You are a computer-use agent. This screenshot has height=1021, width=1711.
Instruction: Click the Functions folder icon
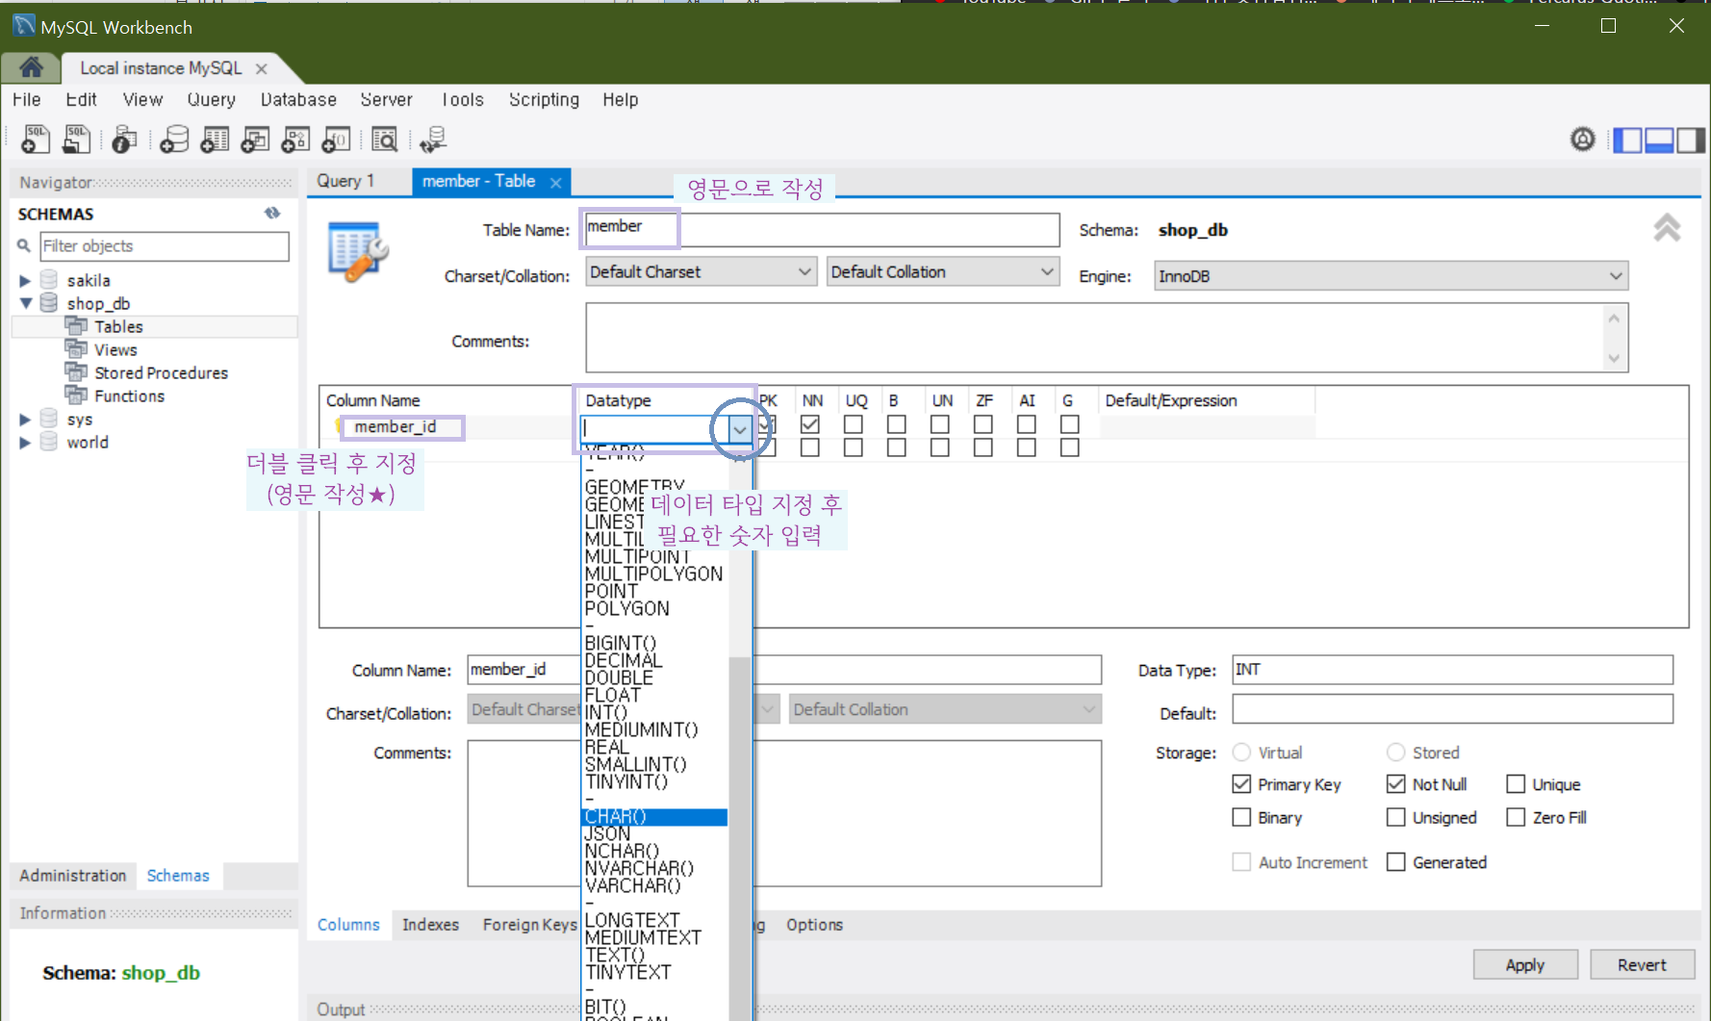[76, 395]
